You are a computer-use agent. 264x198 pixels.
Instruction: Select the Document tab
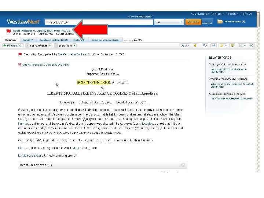[11, 40]
